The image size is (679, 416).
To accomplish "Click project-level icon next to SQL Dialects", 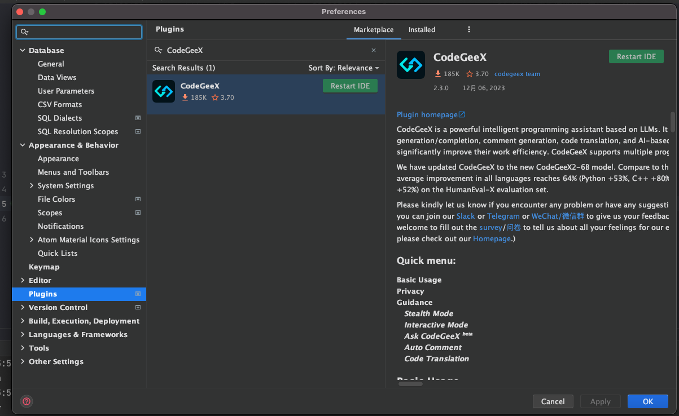I will click(x=138, y=118).
